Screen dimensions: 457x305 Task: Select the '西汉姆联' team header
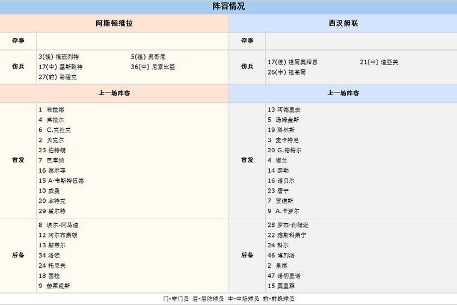click(x=343, y=23)
